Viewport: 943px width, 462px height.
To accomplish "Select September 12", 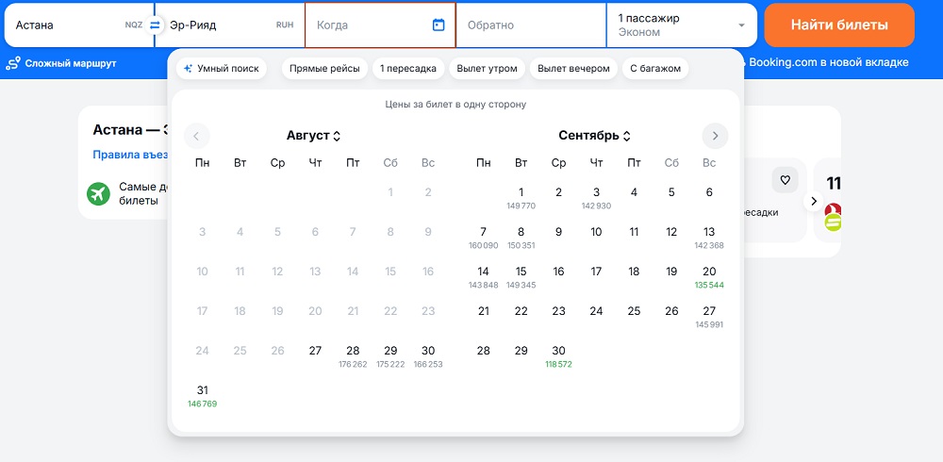I will point(671,233).
